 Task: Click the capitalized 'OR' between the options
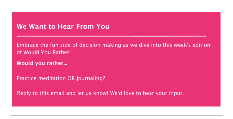(x=71, y=78)
